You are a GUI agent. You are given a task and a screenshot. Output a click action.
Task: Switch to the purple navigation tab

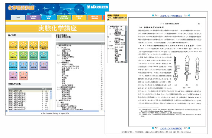[x=33, y=17]
